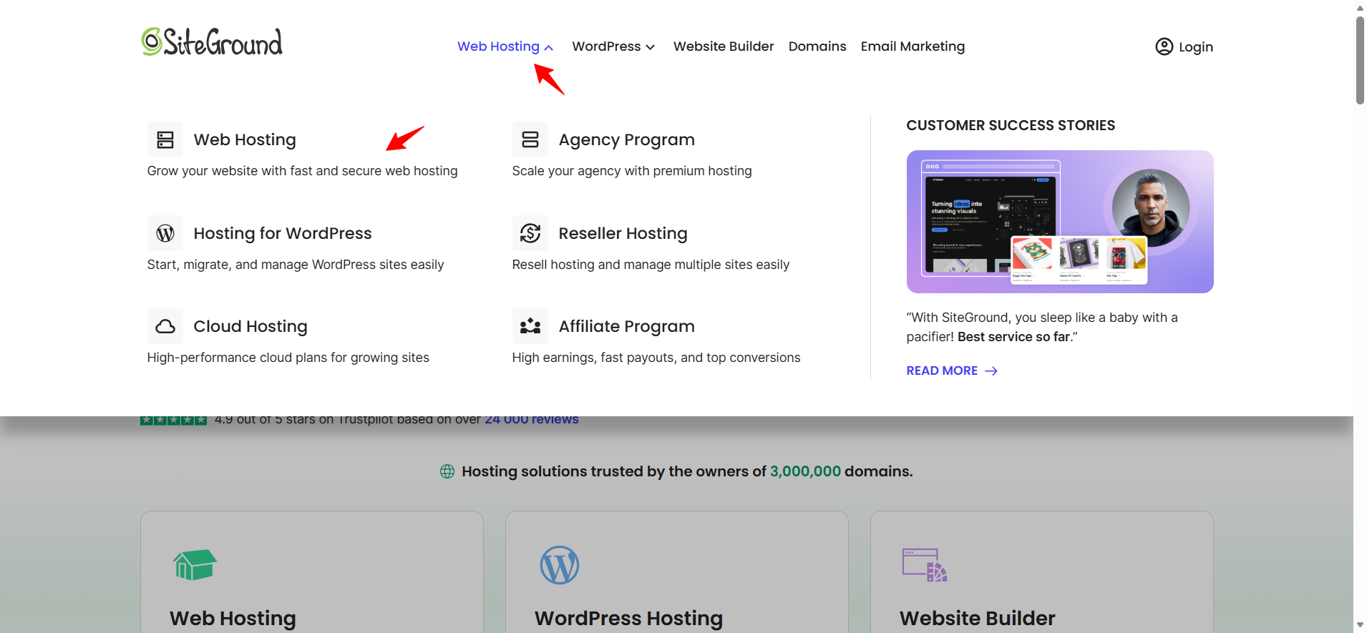
Task: Select Agency Program menu entry
Action: [627, 139]
